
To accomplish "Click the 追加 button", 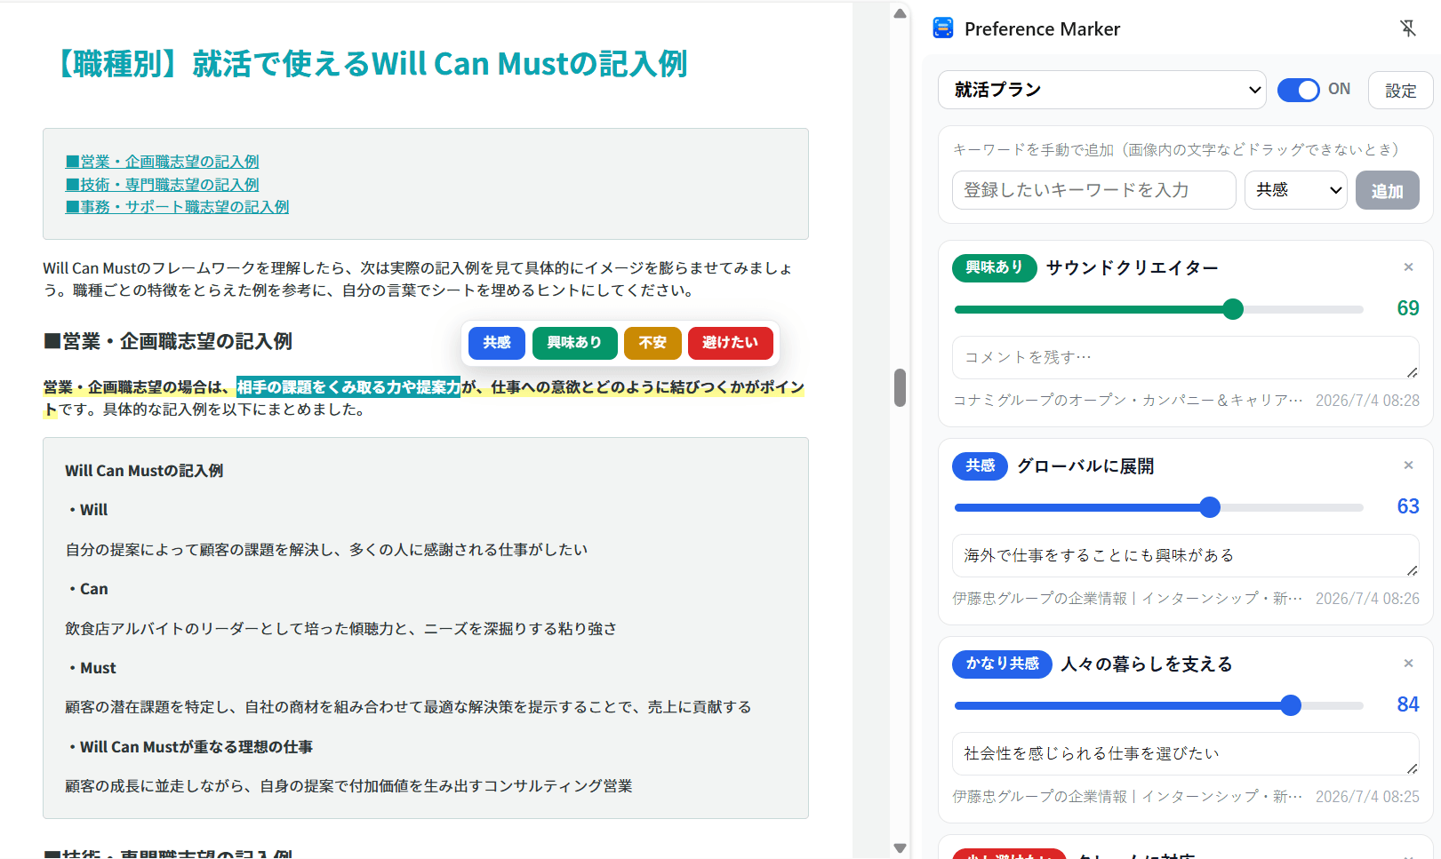I will click(1387, 190).
